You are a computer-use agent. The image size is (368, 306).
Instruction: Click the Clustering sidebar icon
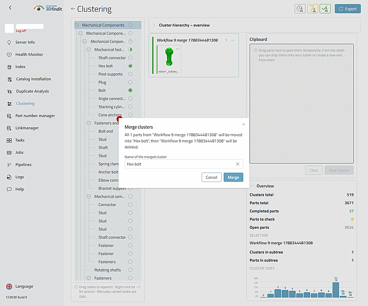[9, 104]
